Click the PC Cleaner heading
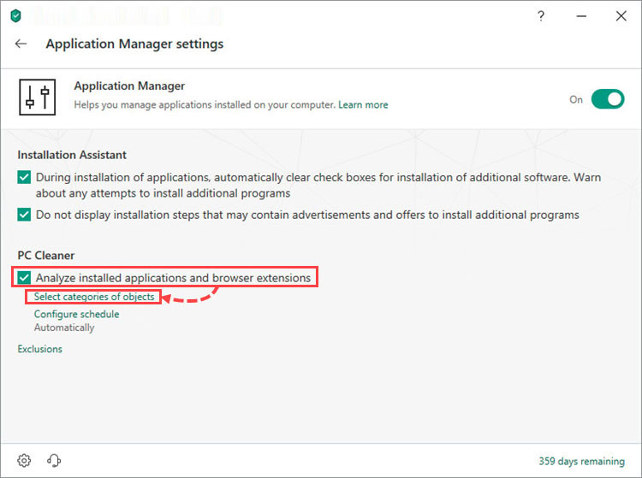The height and width of the screenshot is (478, 642). click(x=46, y=256)
